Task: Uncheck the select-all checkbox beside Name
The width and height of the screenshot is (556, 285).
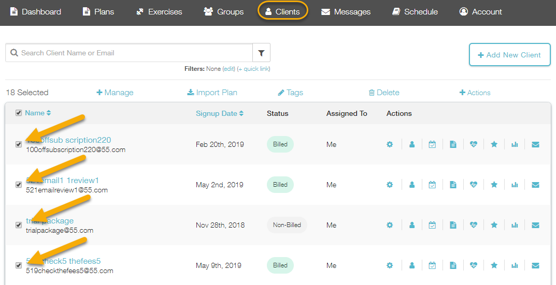Action: (19, 113)
